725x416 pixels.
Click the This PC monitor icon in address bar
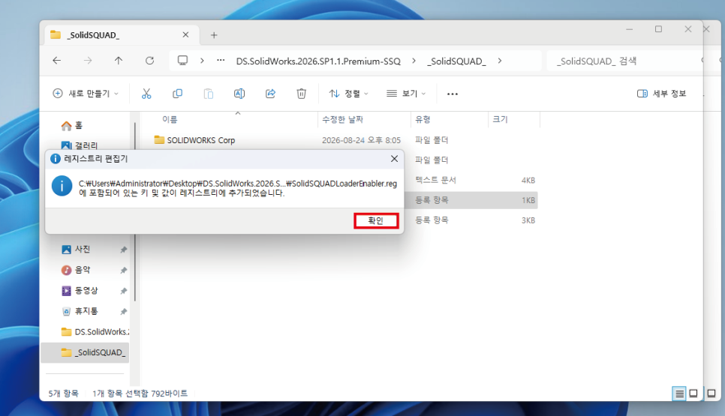182,61
